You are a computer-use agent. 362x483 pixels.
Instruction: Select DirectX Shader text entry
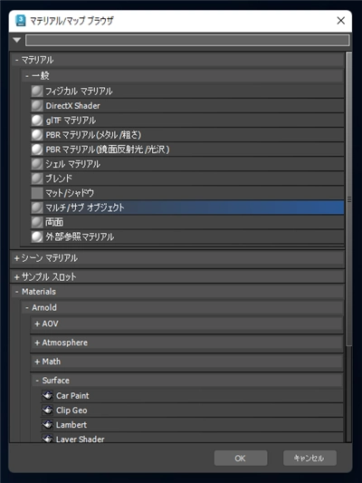[x=73, y=106]
